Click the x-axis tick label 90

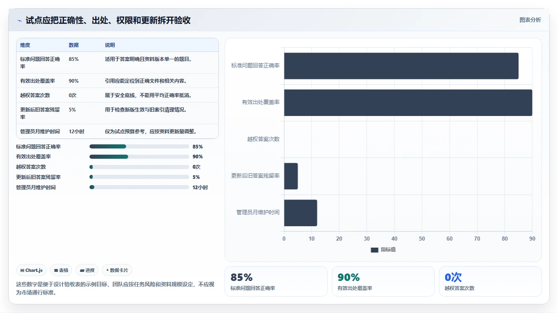tap(532, 239)
